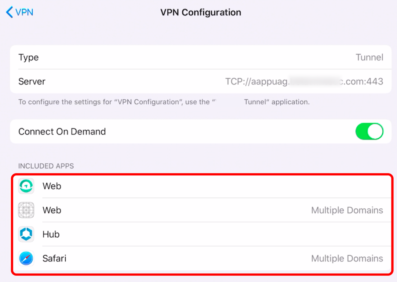Open Multiple Domains for the Web app
Screen dimensions: 397x282
(x=347, y=210)
